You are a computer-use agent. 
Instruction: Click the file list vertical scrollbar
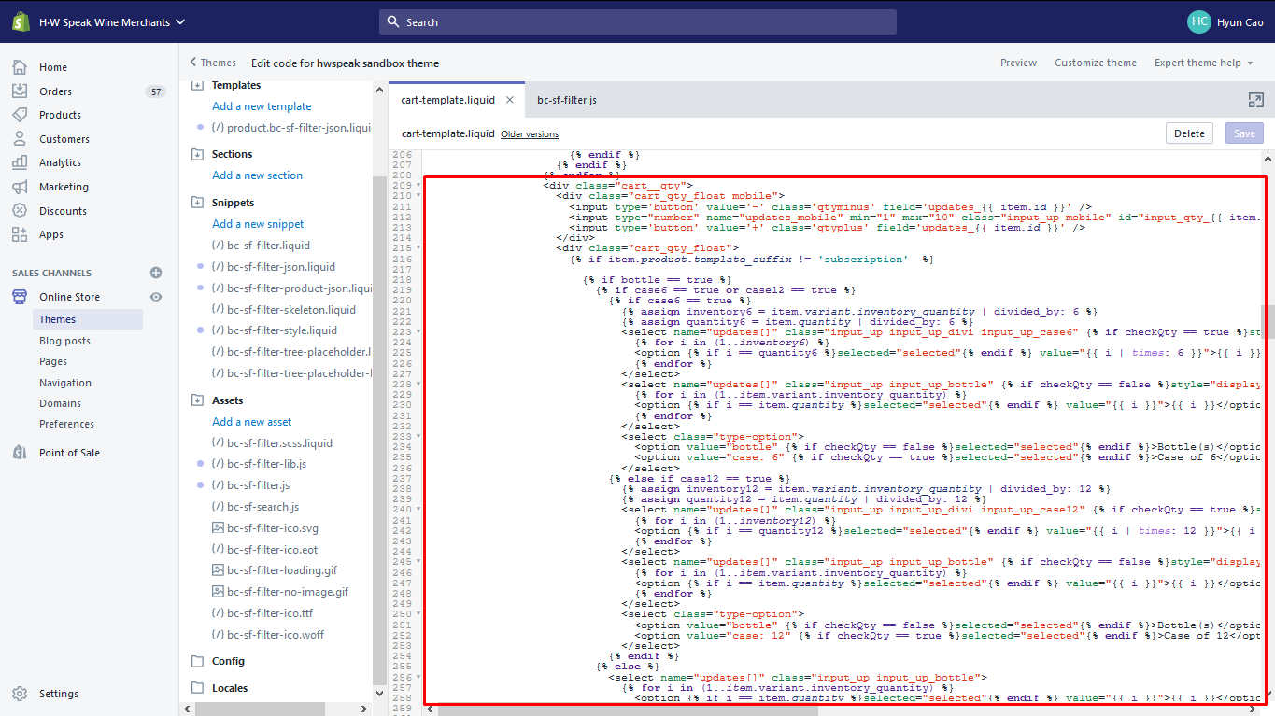(379, 429)
